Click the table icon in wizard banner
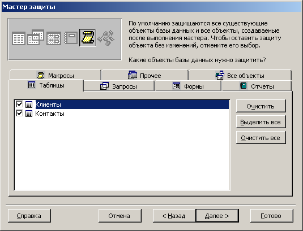This screenshot has height=231, width=303. tap(19, 38)
